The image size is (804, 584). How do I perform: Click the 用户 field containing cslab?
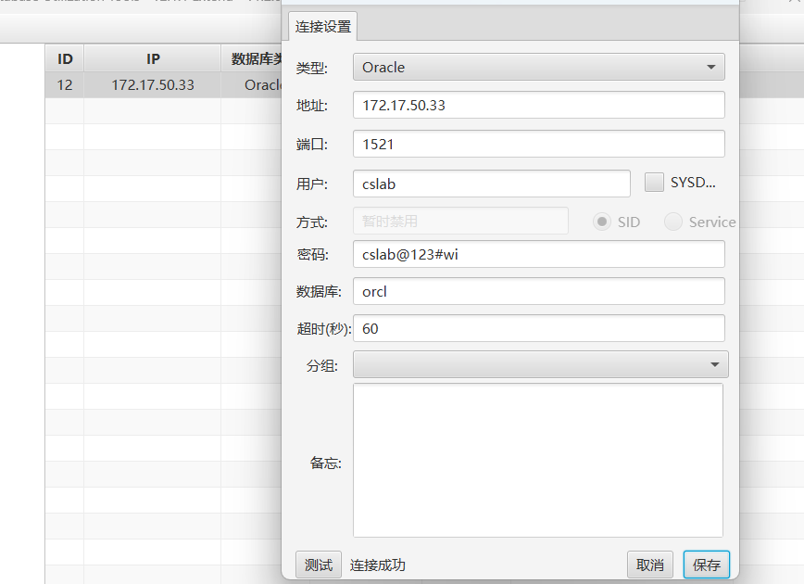491,184
